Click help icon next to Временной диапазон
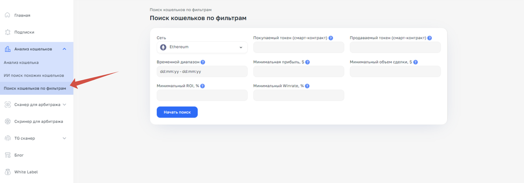Screen dimensions: 524x183 (x=203, y=62)
